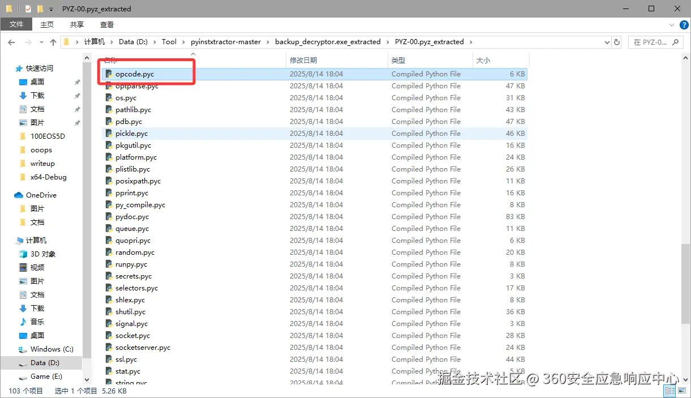Select the file named ssl.pyc

(126, 360)
